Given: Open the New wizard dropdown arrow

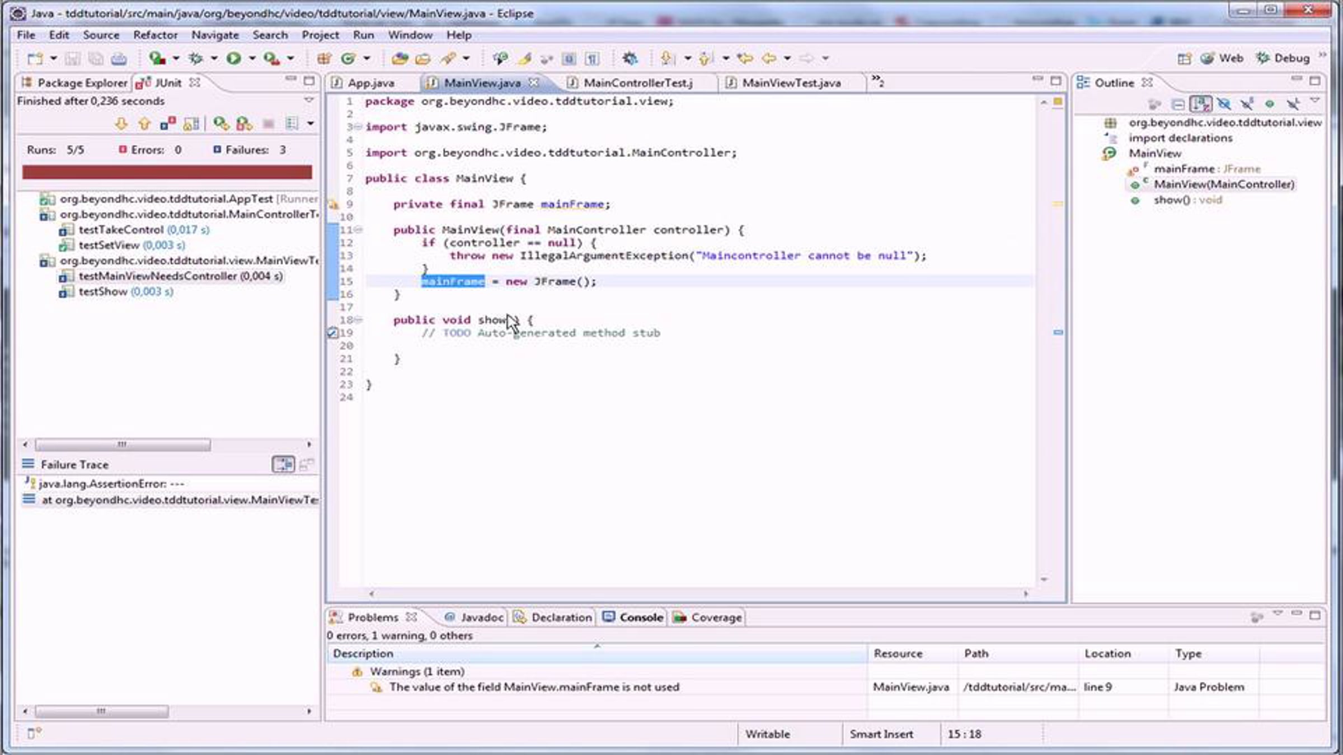Looking at the screenshot, I should [x=54, y=58].
